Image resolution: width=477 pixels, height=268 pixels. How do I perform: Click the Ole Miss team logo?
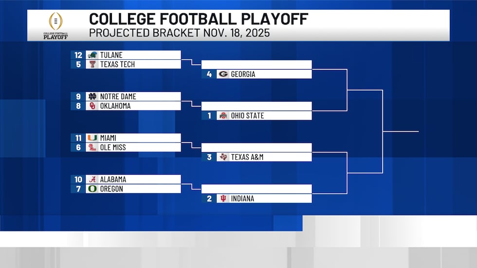[92, 147]
